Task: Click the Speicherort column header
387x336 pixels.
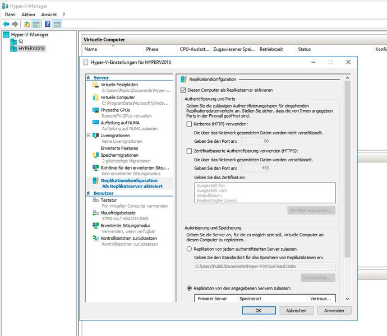Action: [x=272, y=298]
